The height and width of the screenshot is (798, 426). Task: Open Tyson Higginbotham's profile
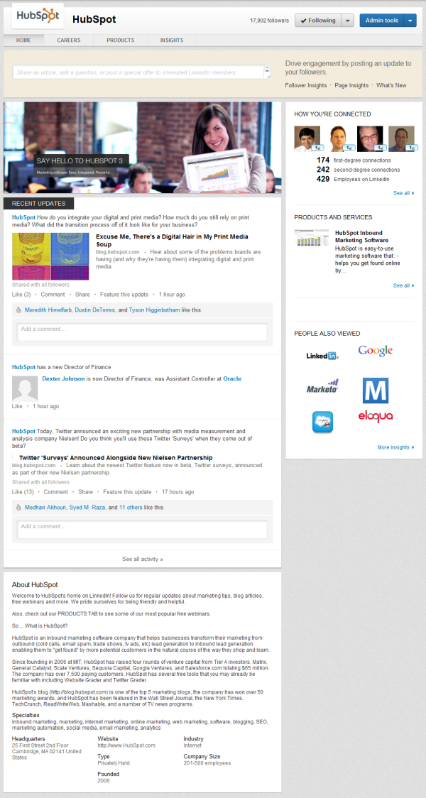point(154,310)
